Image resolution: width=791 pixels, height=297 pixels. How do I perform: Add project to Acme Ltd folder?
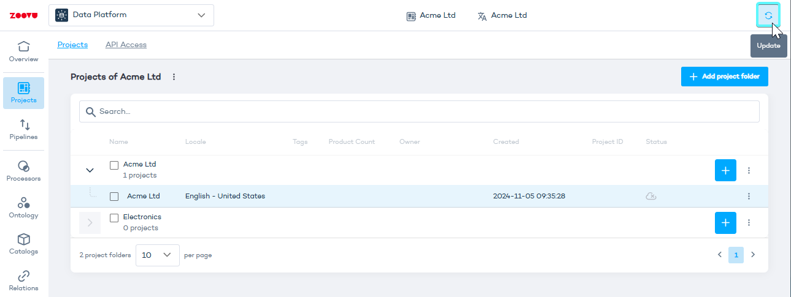725,170
